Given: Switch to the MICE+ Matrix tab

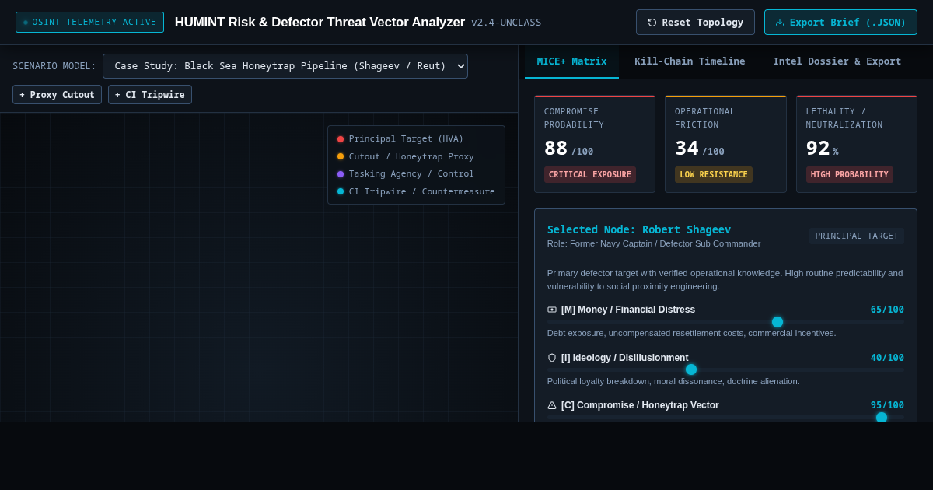Looking at the screenshot, I should 571,61.
